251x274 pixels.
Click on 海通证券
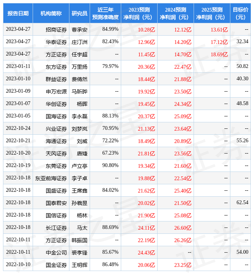(56, 141)
